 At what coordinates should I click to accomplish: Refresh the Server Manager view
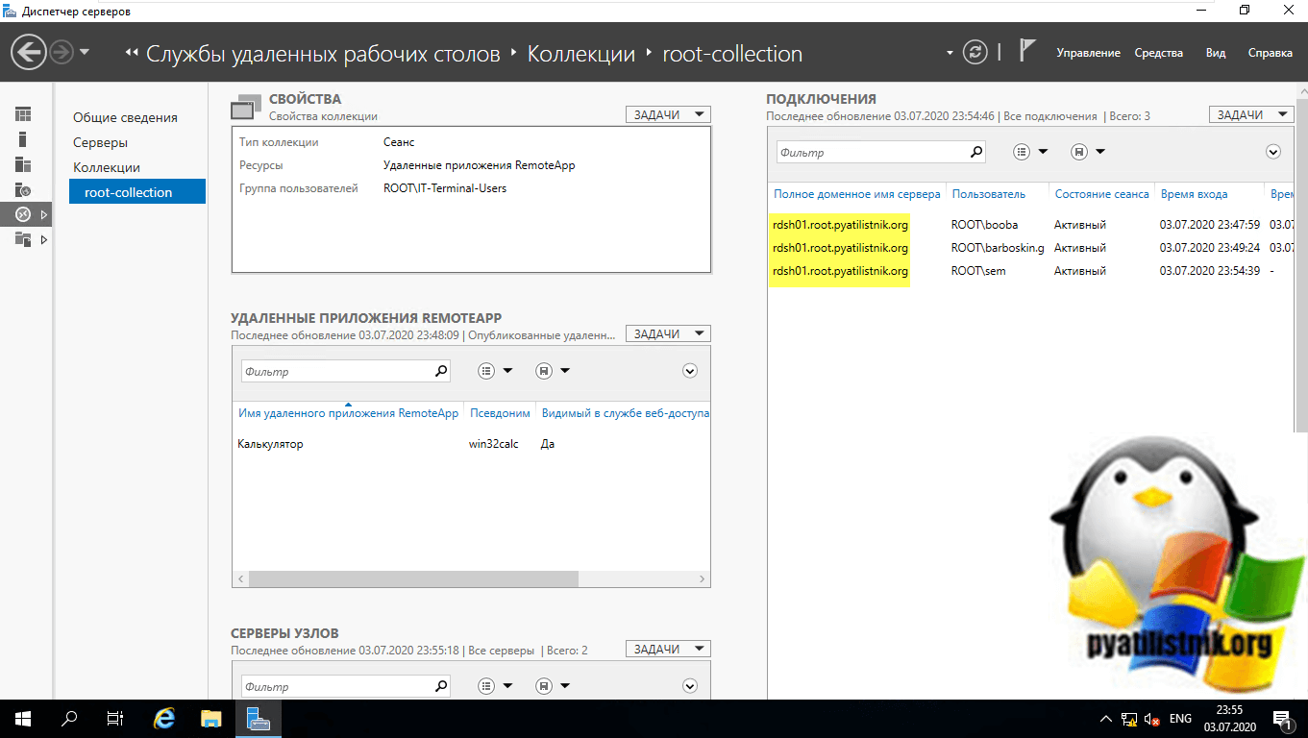[x=975, y=52]
